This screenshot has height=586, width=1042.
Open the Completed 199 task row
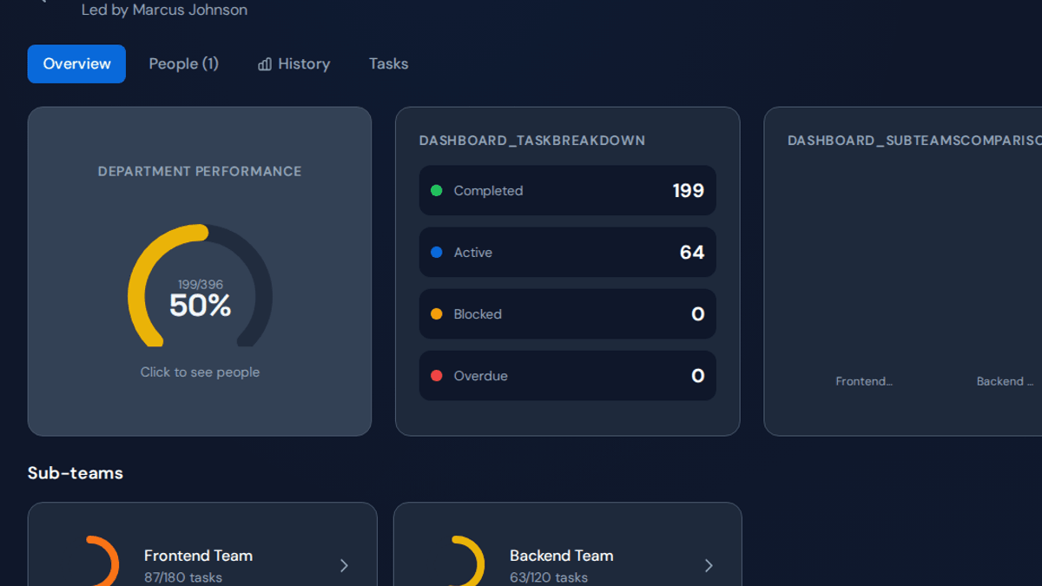(x=568, y=191)
